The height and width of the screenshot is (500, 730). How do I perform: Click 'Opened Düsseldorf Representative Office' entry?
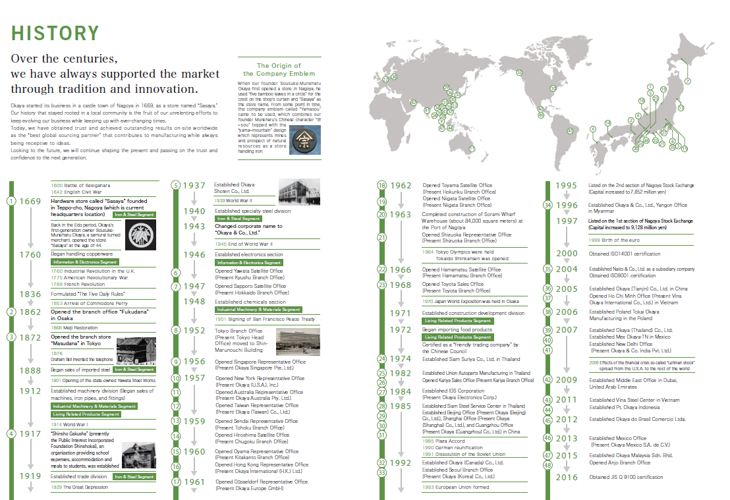click(x=261, y=485)
